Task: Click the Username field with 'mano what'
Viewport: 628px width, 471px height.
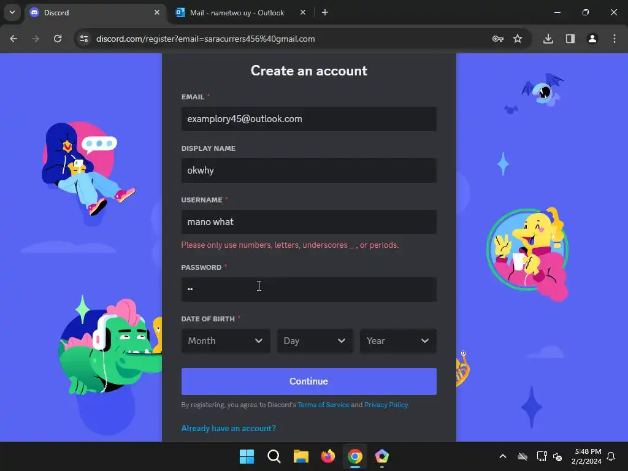Action: (309, 222)
